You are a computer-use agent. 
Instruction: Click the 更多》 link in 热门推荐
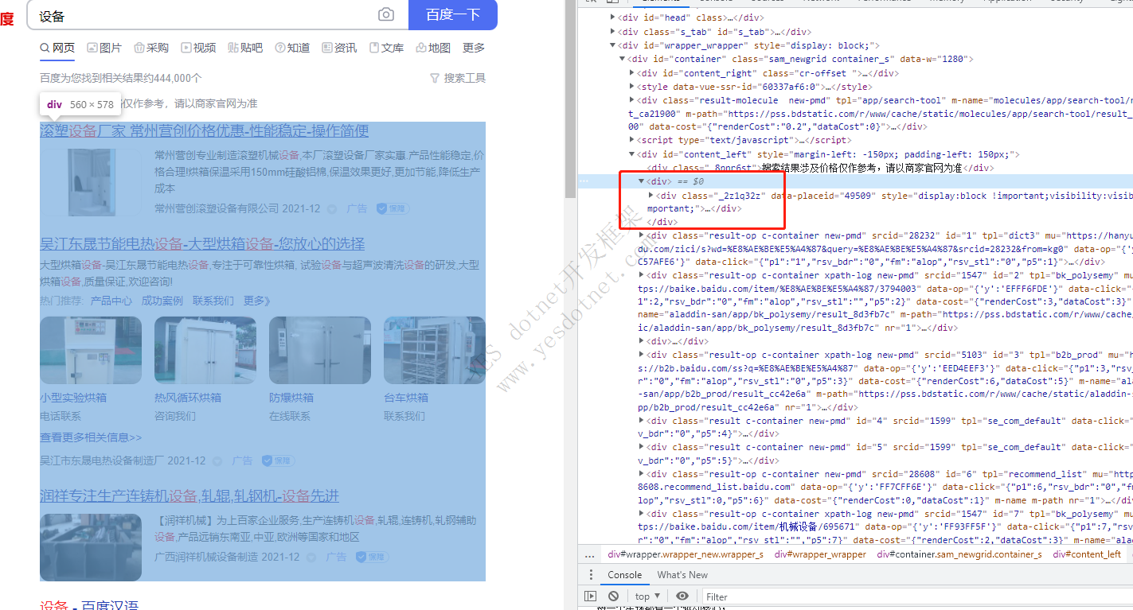point(257,301)
